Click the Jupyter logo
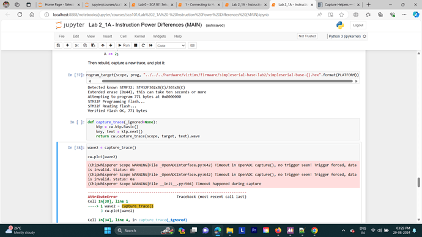The height and width of the screenshot is (237, 422). click(70, 25)
